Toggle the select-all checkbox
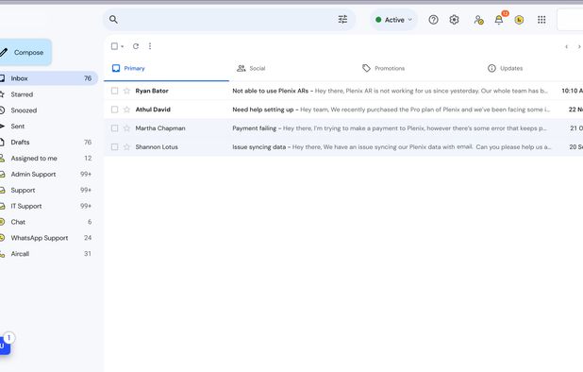583x372 pixels. pyautogui.click(x=114, y=46)
